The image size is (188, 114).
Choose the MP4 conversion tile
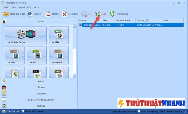[59, 35]
